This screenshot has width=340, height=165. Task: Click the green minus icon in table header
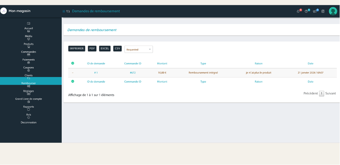(73, 63)
